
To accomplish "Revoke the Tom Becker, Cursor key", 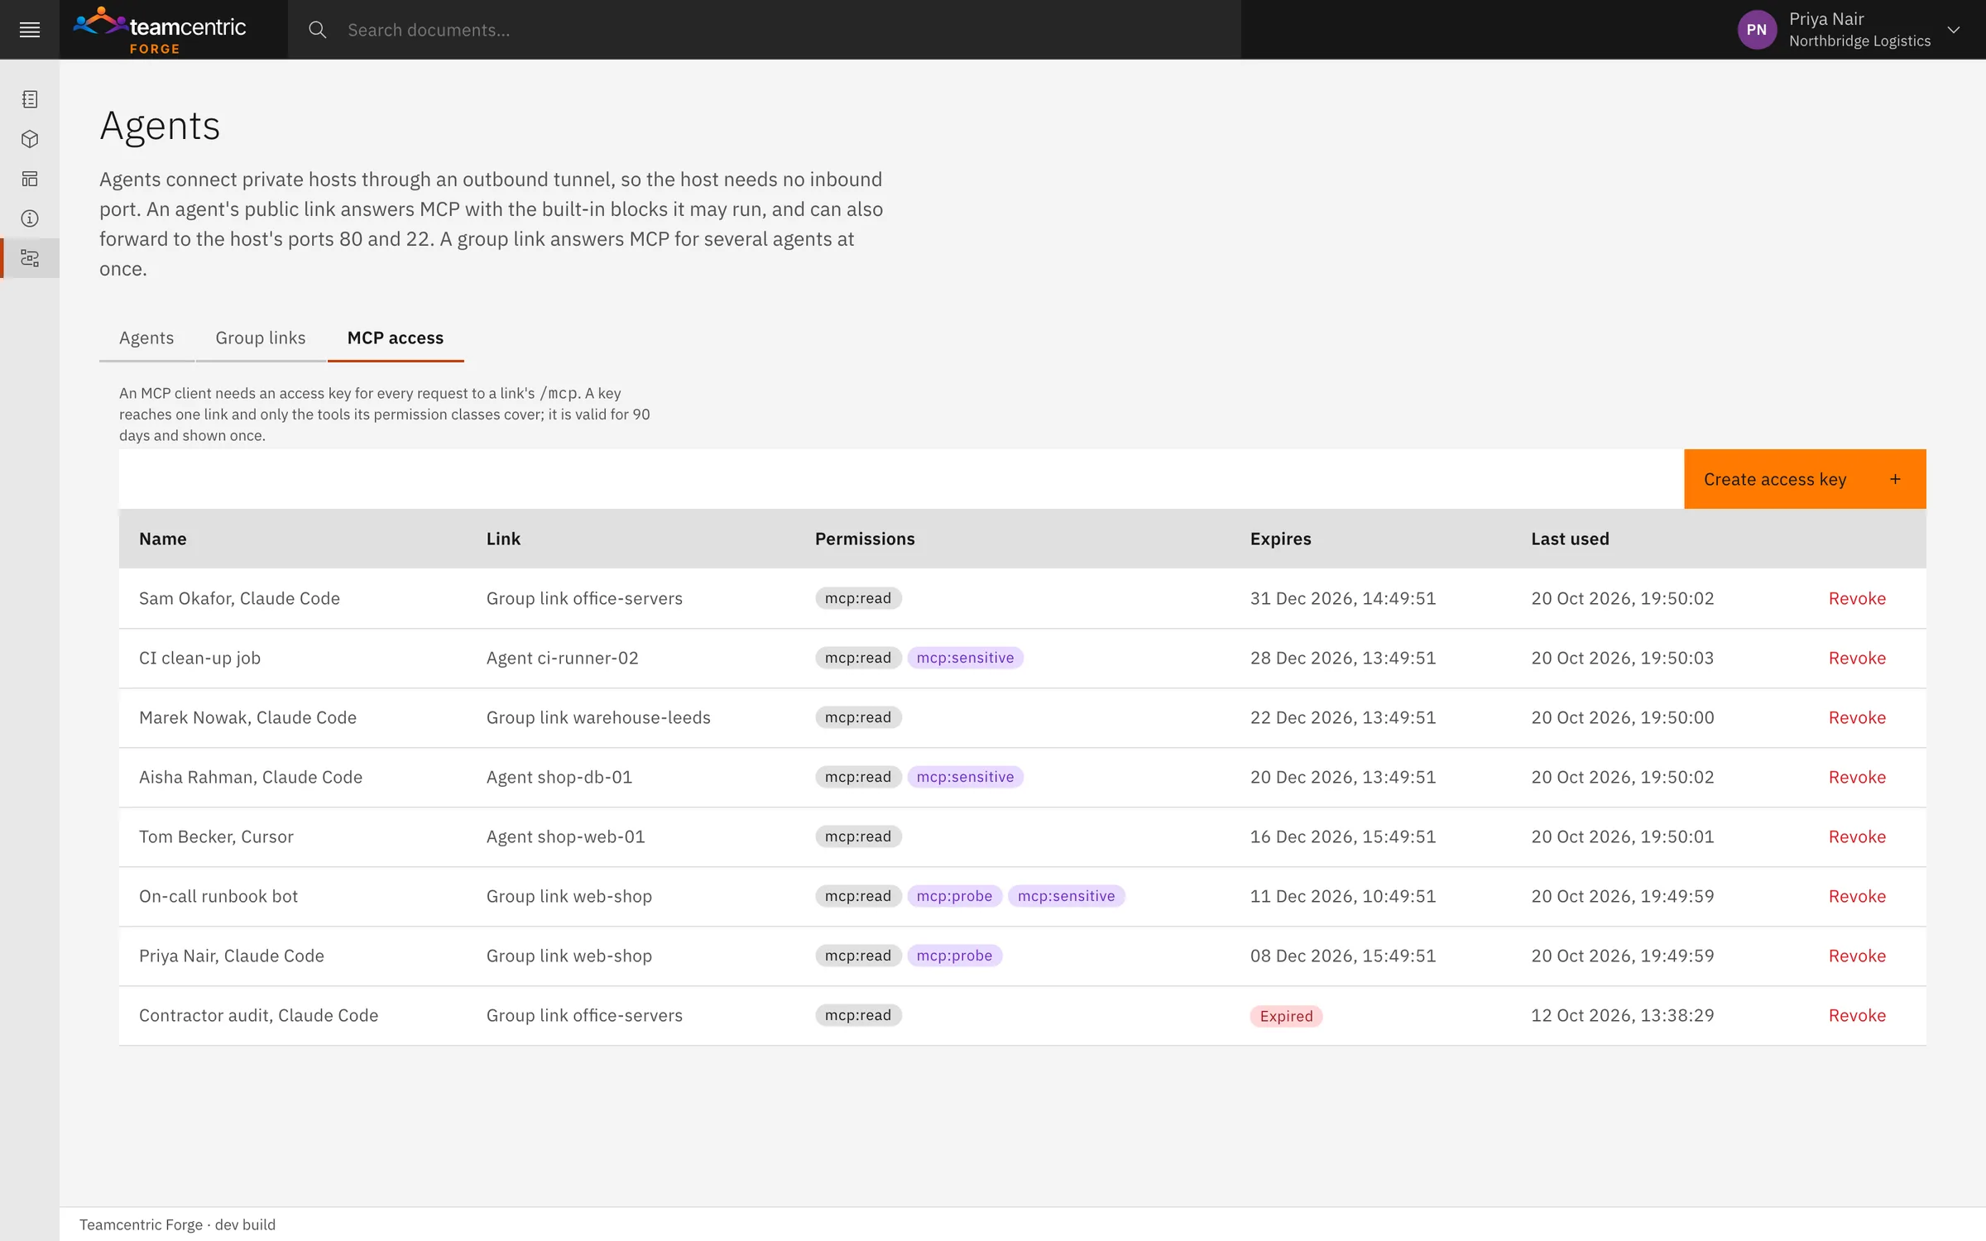I will point(1857,836).
